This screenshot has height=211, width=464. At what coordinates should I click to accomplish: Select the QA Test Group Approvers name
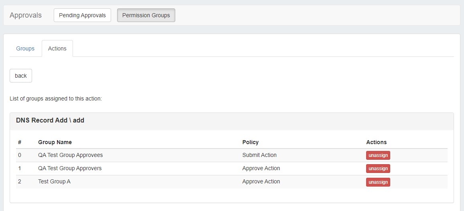point(70,168)
